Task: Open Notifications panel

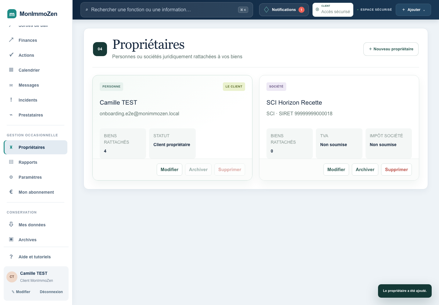Action: tap(284, 10)
